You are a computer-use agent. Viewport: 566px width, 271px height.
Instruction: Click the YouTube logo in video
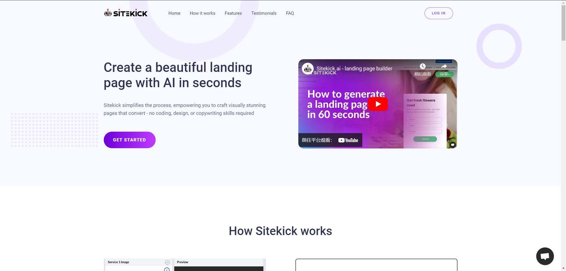tap(348, 140)
